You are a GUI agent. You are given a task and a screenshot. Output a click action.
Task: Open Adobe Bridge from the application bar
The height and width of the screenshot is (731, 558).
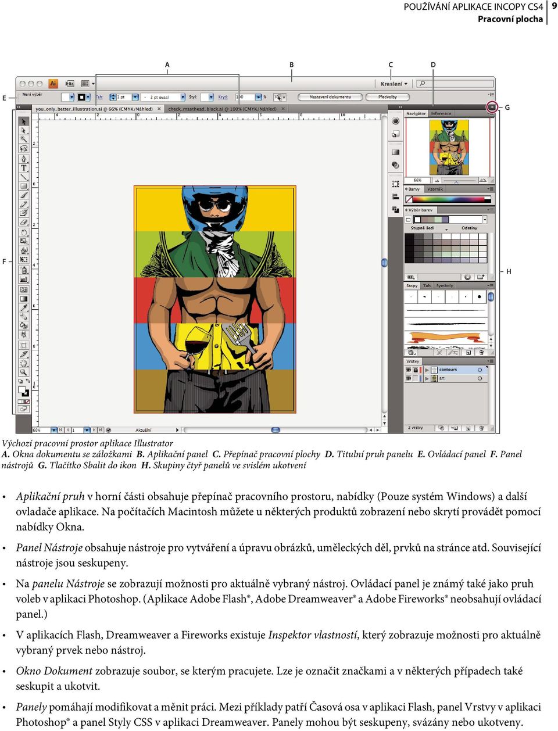(70, 84)
